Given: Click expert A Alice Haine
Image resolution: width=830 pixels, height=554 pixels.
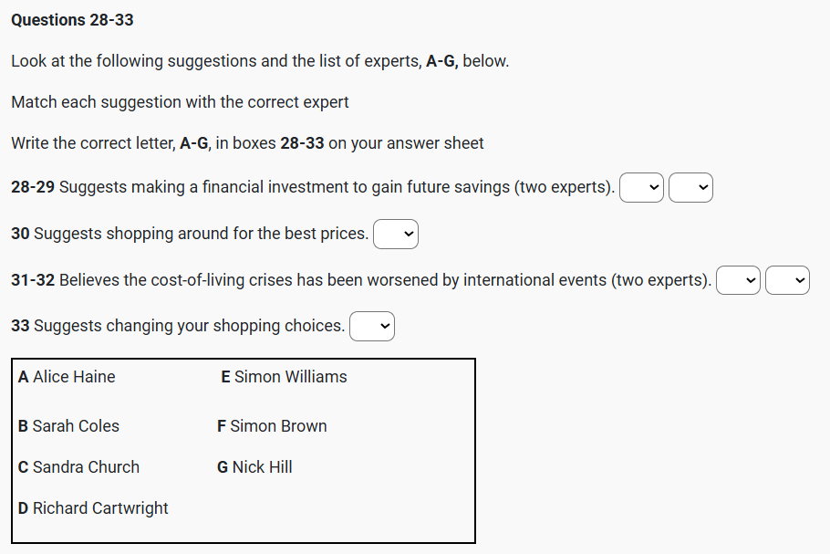Looking at the screenshot, I should tap(67, 377).
